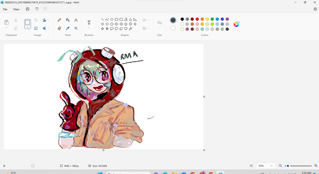Open the File menu
Image resolution: width=319 pixels, height=174 pixels.
(x=5, y=9)
